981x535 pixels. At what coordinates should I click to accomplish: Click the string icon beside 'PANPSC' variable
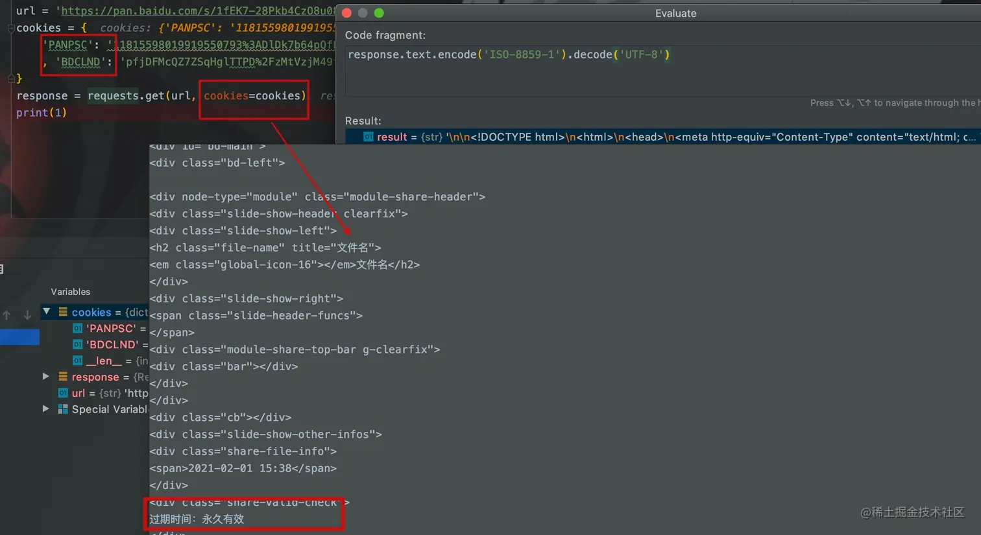78,328
